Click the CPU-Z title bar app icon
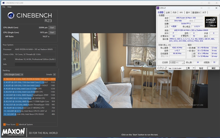The image size is (220, 138). coord(159,8)
